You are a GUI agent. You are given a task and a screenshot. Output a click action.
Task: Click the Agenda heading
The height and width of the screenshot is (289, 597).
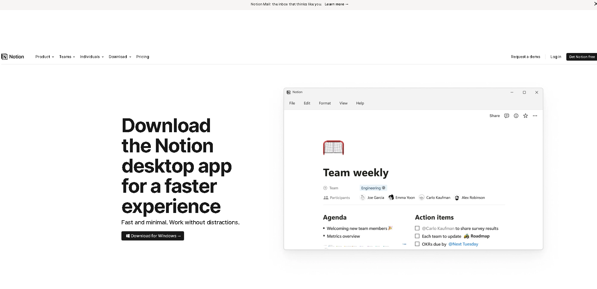tap(335, 217)
